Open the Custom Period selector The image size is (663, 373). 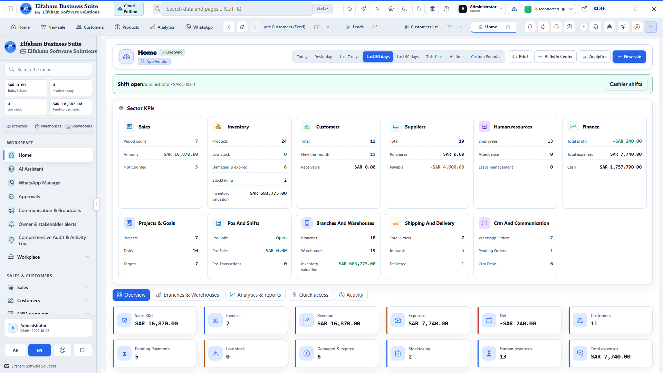486,57
